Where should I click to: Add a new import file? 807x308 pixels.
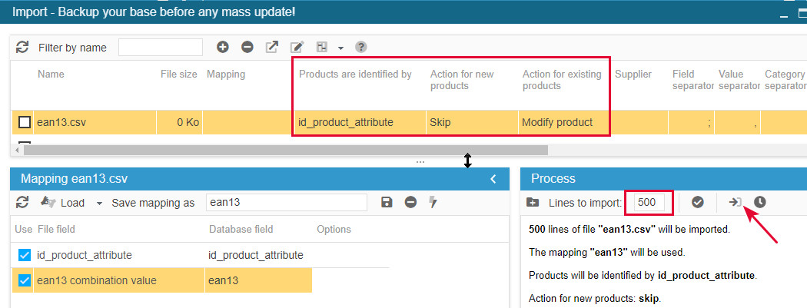[223, 47]
